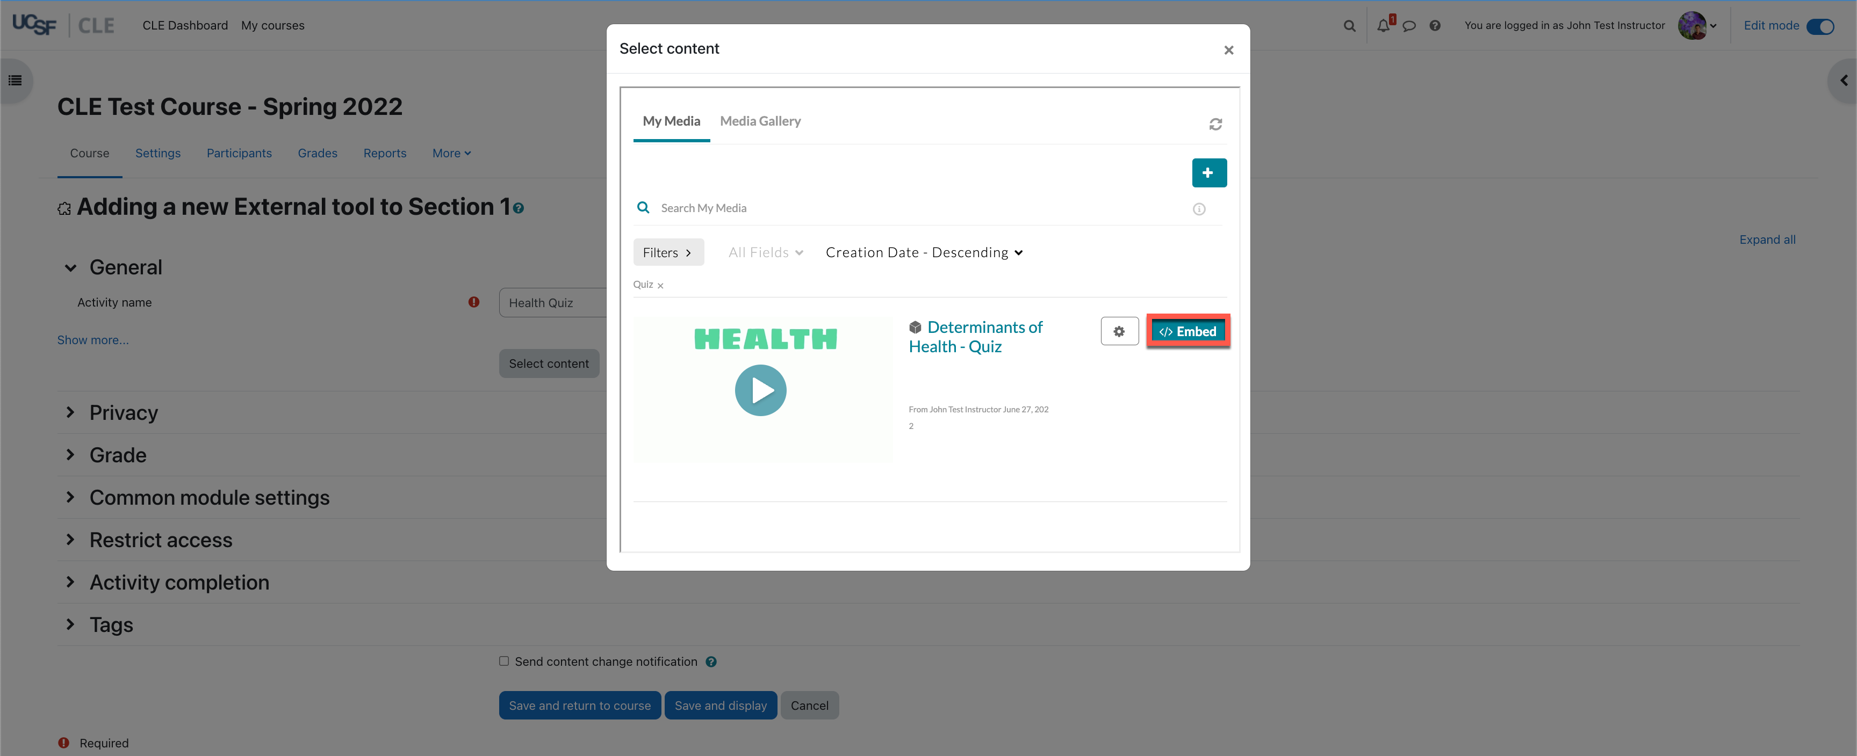Open the course index drawer icon
This screenshot has width=1857, height=756.
point(15,81)
